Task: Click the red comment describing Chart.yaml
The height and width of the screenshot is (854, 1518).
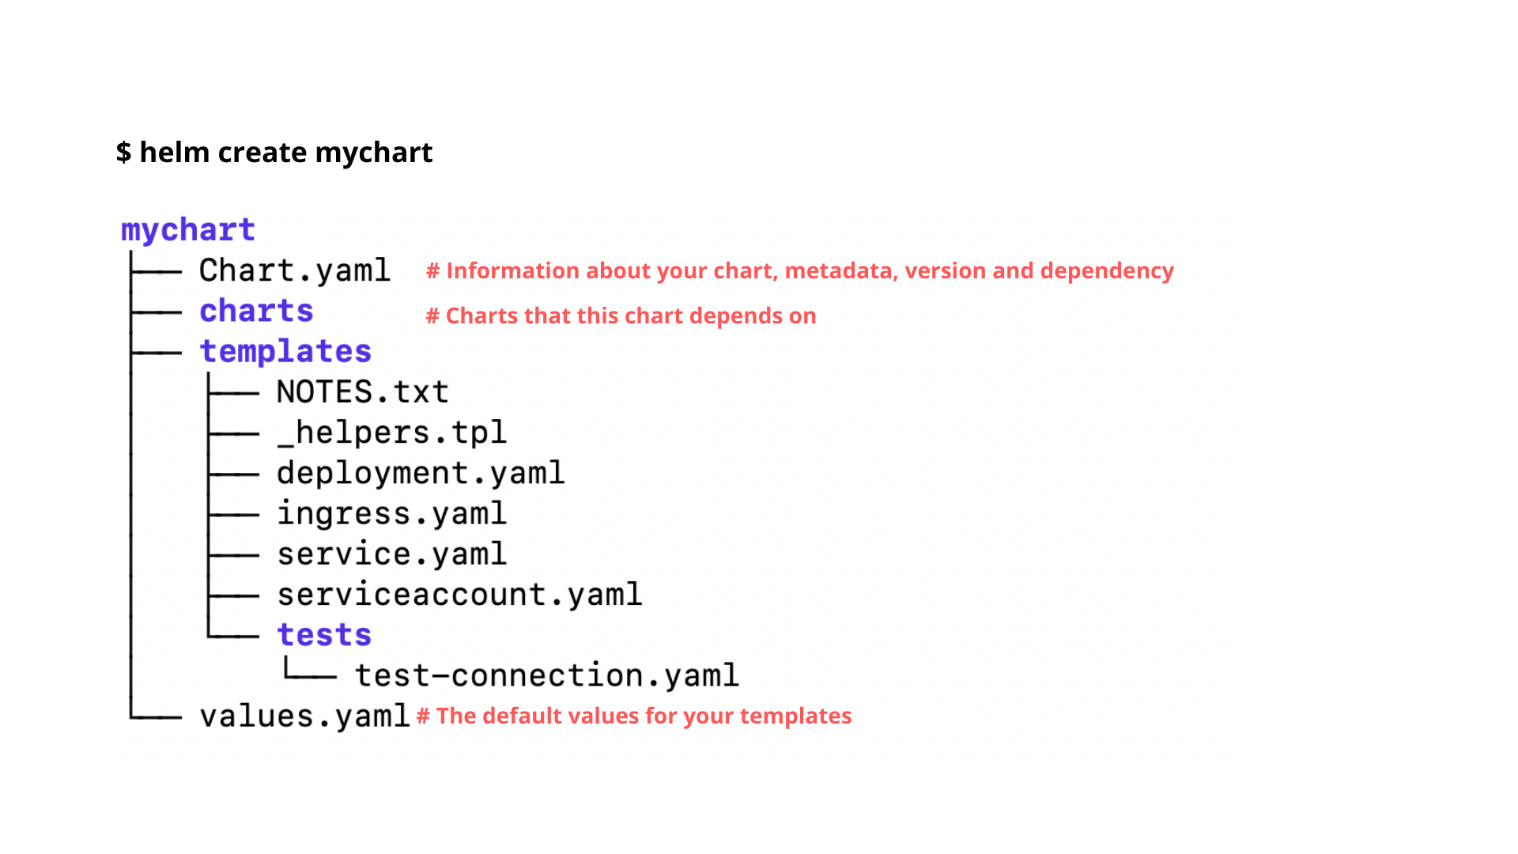Action: coord(800,271)
